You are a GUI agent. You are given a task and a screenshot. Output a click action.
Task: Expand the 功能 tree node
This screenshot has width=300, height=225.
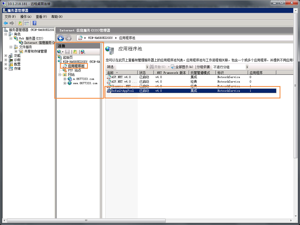tap(6, 56)
